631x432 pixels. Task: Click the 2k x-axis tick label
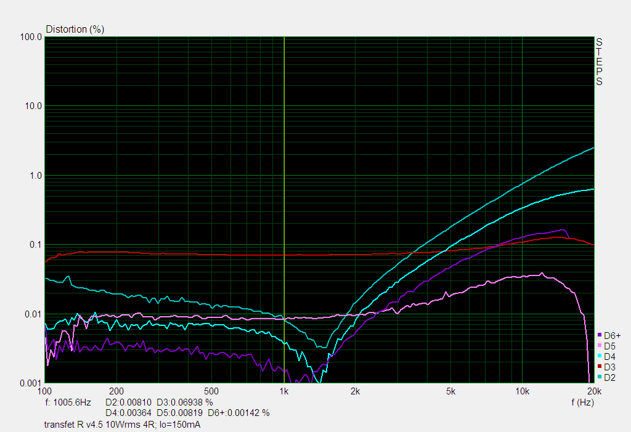coord(356,391)
